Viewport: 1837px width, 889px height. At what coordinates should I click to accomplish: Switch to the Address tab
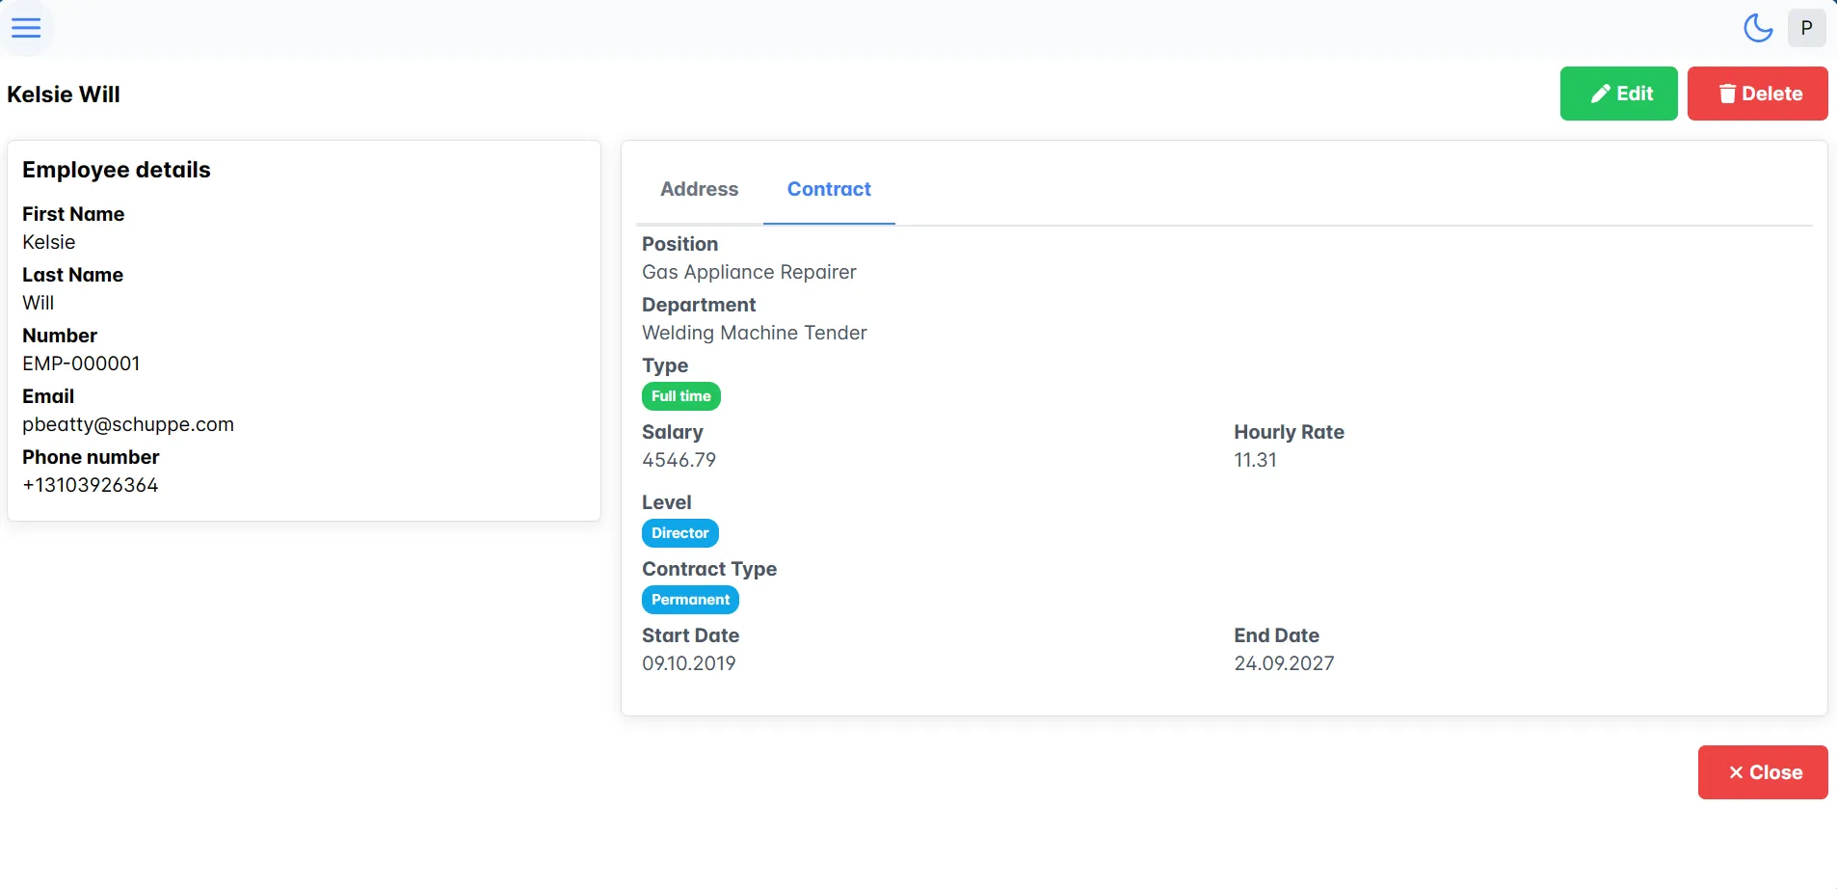(699, 189)
